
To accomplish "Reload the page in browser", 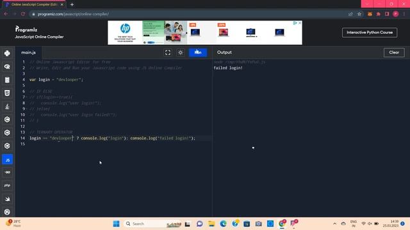I will tap(23, 14).
